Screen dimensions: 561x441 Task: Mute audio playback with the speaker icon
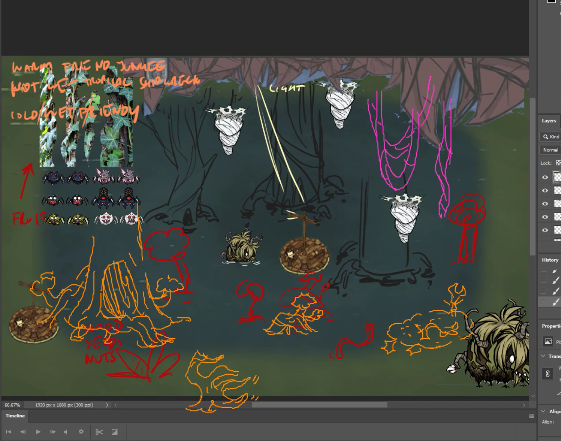coord(66,432)
